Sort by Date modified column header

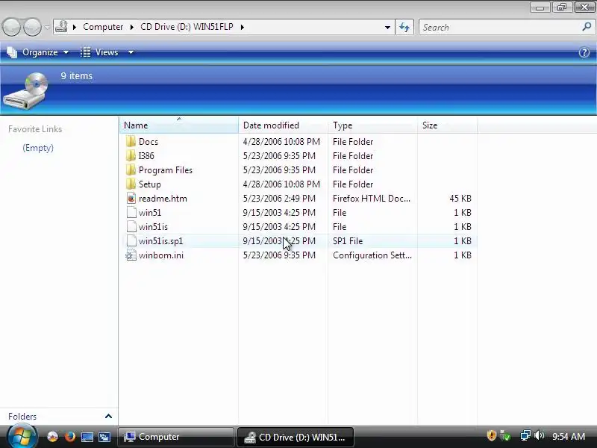point(283,125)
